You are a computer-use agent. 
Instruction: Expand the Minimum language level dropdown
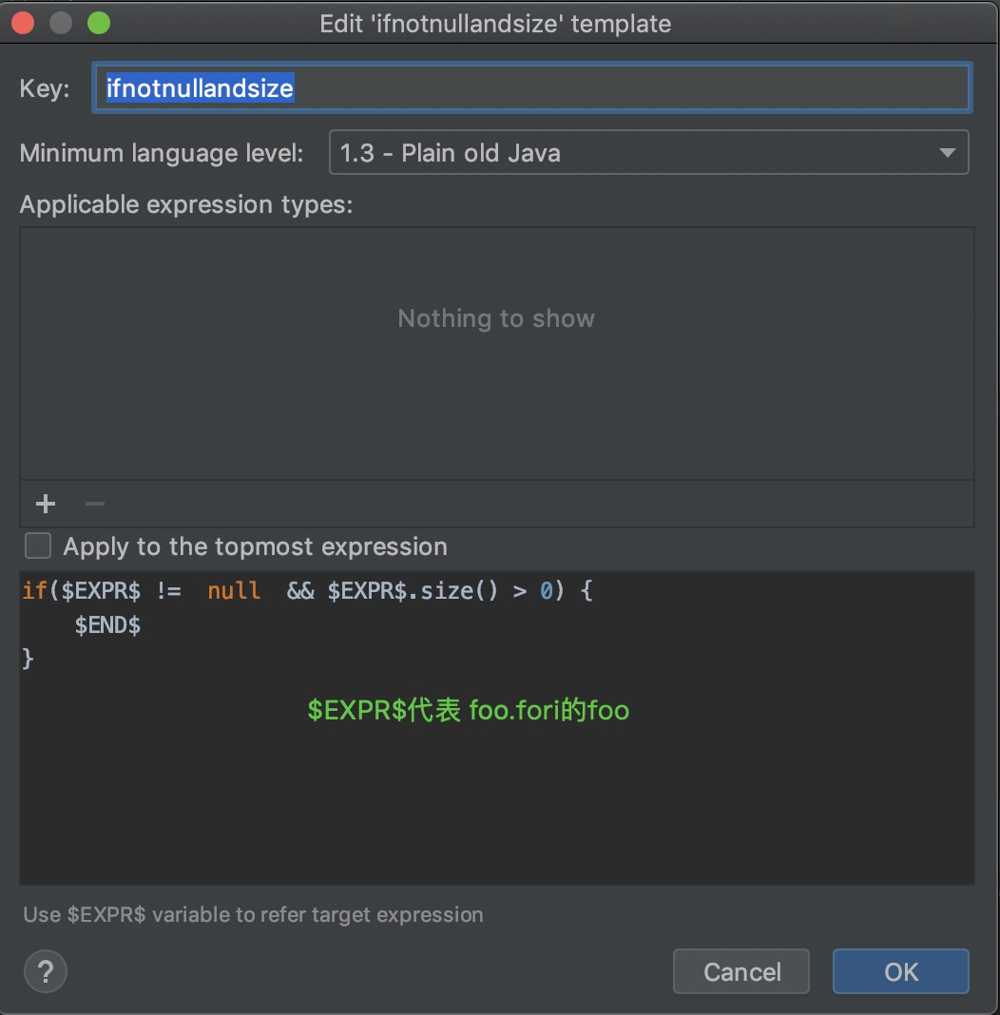[648, 153]
